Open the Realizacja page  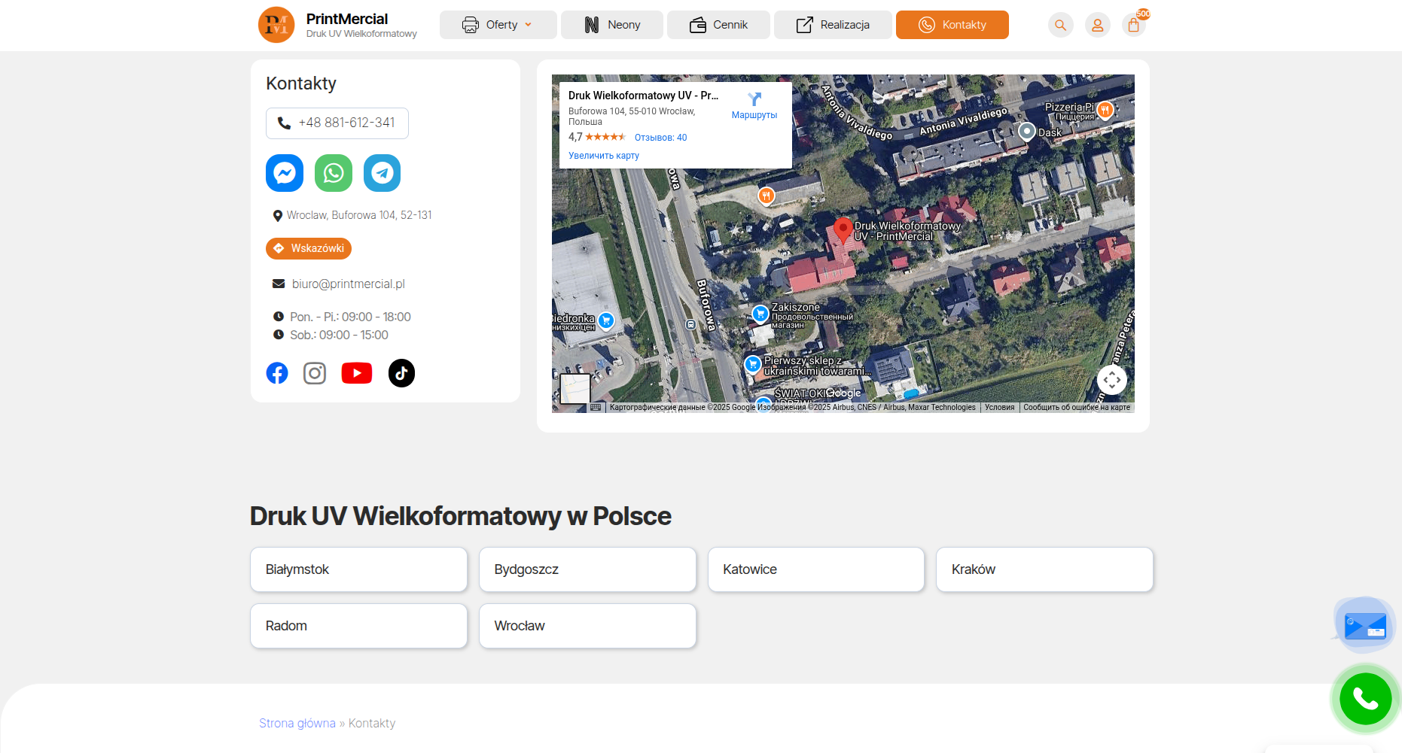(x=833, y=25)
